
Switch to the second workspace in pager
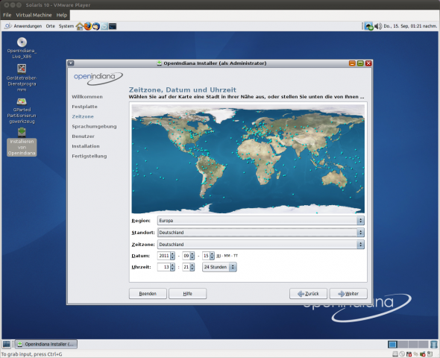(x=403, y=344)
